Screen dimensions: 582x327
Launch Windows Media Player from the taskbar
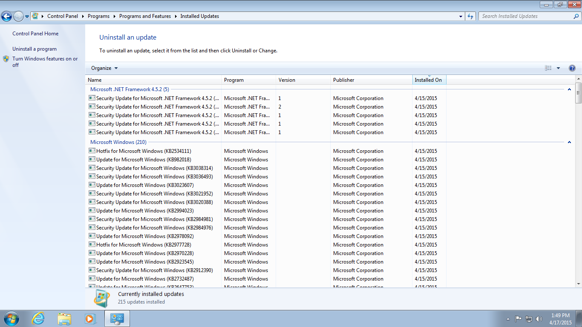coord(90,318)
